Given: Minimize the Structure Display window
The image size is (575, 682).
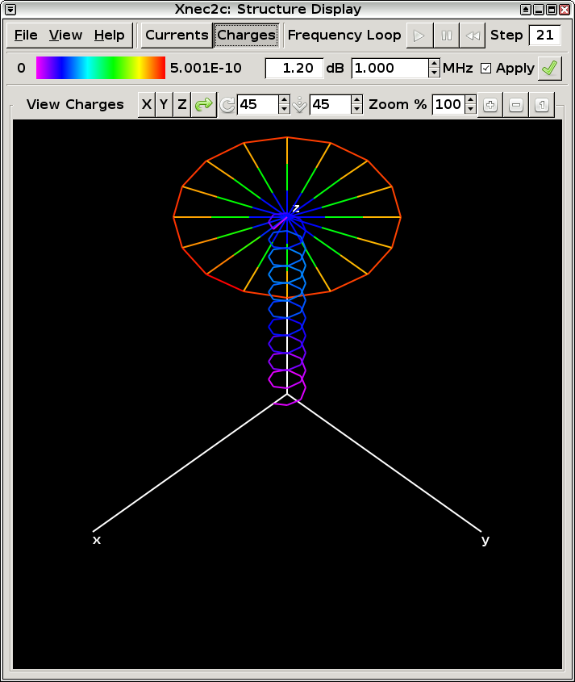Looking at the screenshot, I should pyautogui.click(x=539, y=10).
